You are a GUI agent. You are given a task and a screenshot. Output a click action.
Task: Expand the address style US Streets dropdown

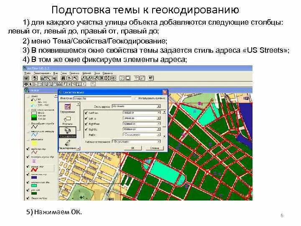pyautogui.click(x=159, y=106)
